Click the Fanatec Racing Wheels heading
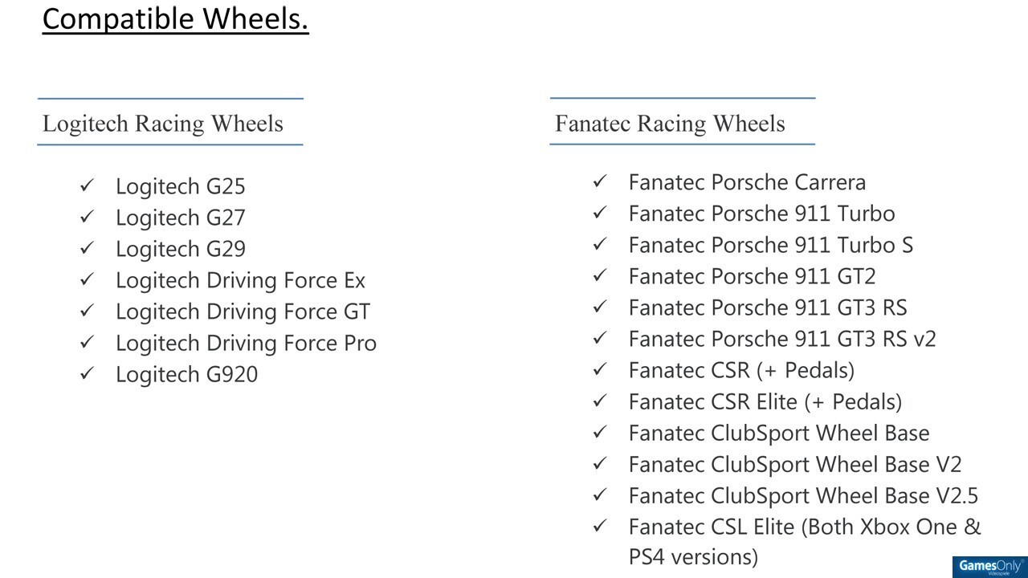 point(670,124)
